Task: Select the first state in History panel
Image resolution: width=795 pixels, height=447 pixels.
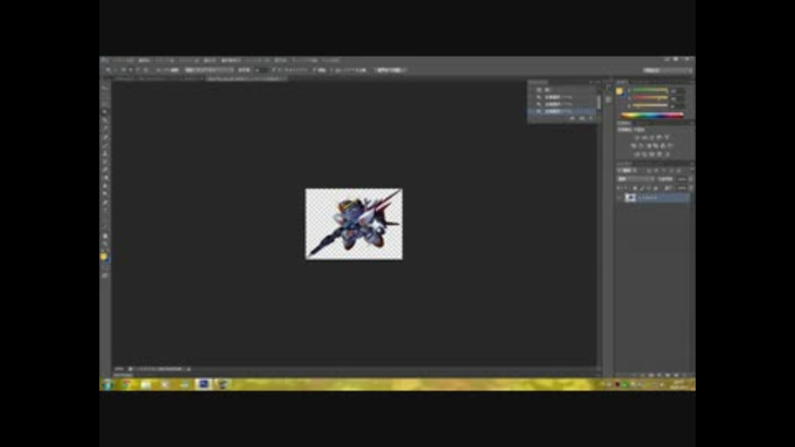Action: 561,89
